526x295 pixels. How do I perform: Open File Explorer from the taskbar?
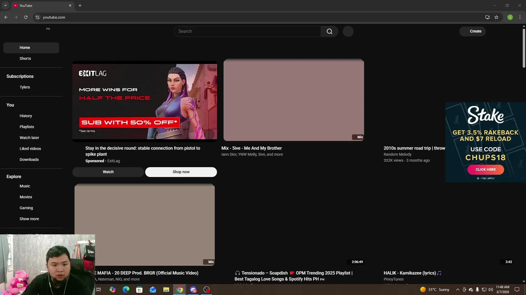(x=166, y=290)
